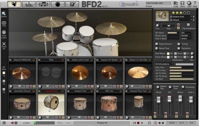Mute the Gretsch Kick slot

60,118
